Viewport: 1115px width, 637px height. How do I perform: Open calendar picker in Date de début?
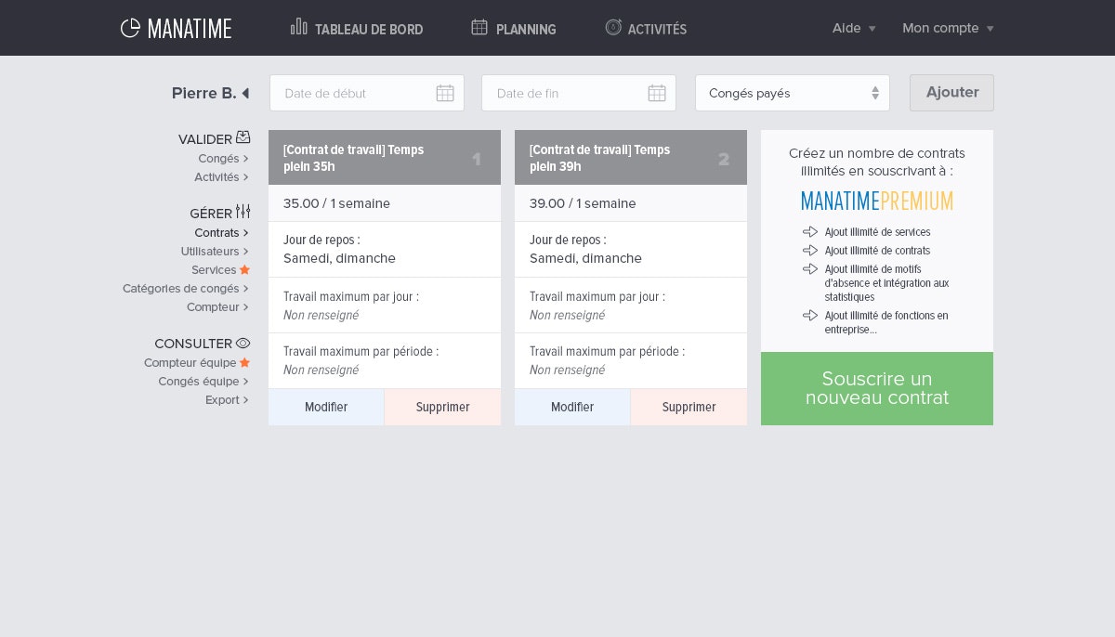tap(445, 93)
